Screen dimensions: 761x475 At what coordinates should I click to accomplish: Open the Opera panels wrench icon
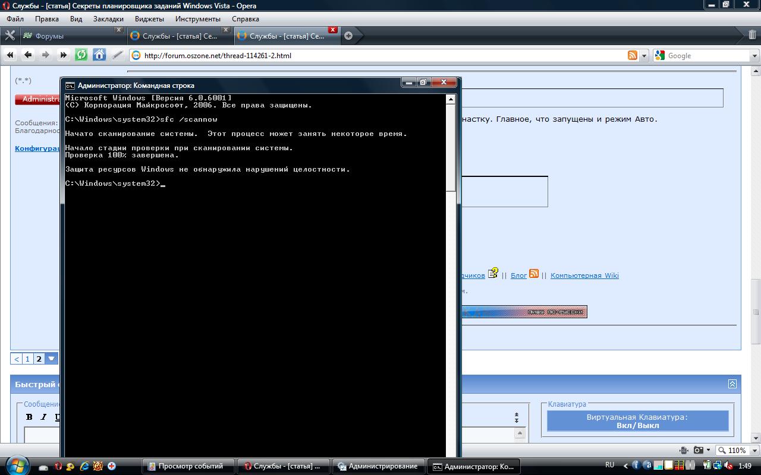10,36
